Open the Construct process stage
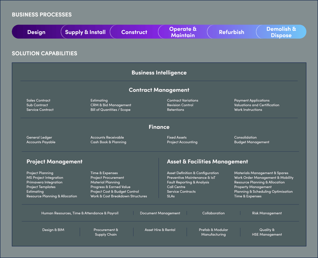318x258 pixels. [134, 32]
